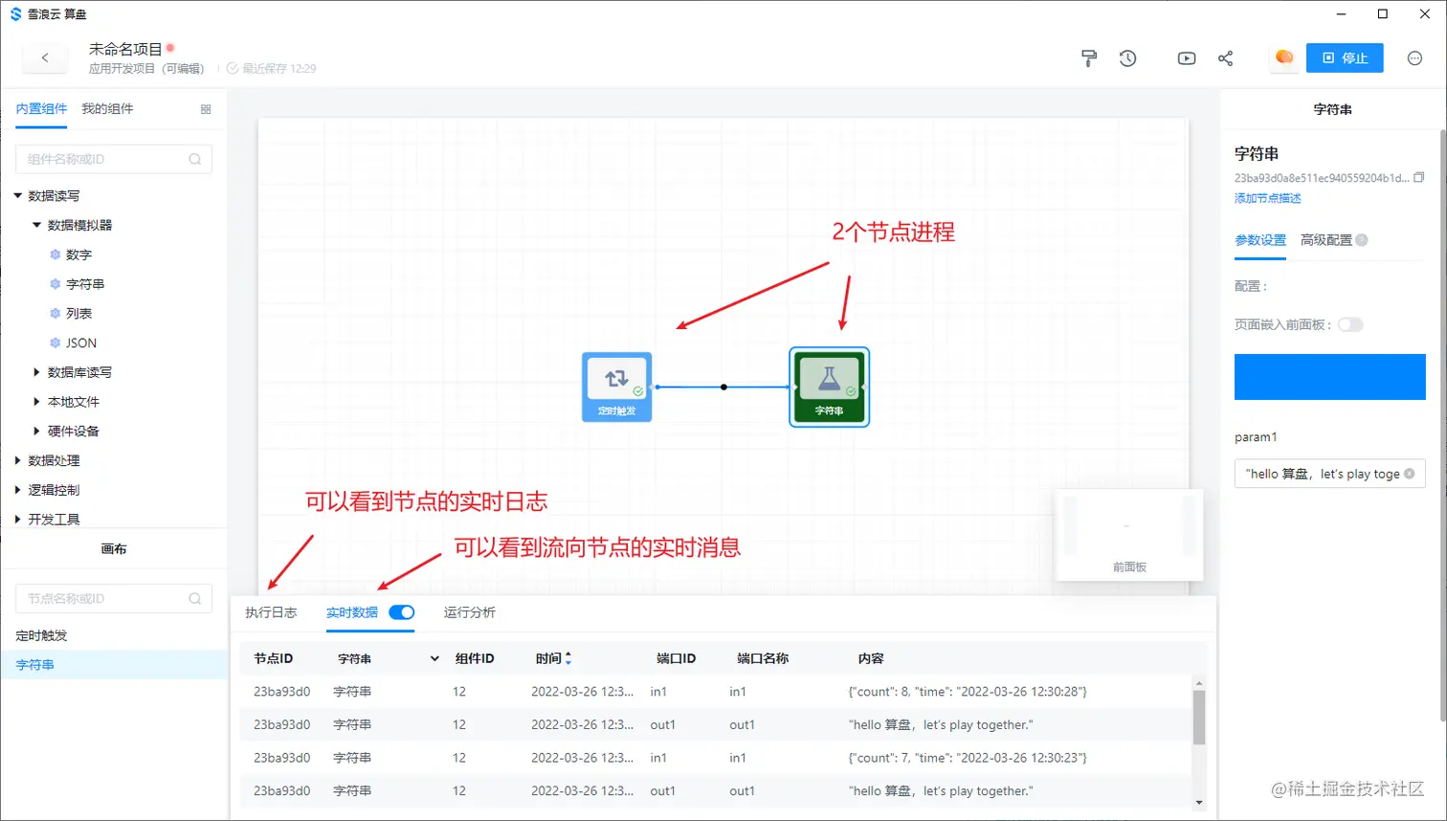Collapse the 数据模拟器 subgroup
1447x821 pixels.
[x=36, y=225]
